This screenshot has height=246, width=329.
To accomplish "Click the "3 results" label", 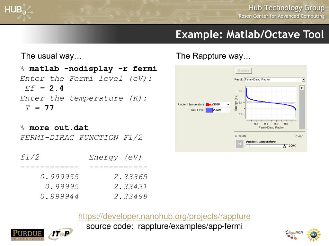I will pyautogui.click(x=240, y=136).
